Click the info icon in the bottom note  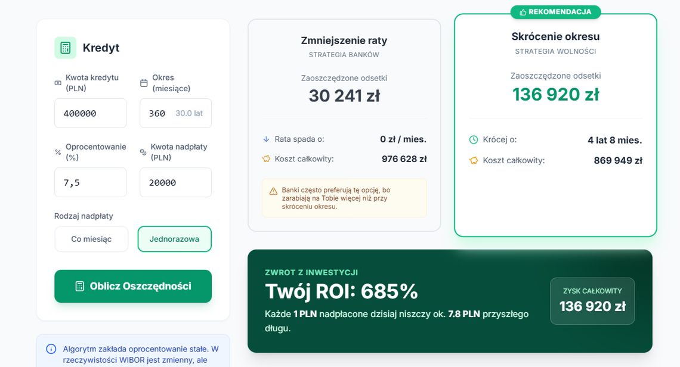point(50,349)
